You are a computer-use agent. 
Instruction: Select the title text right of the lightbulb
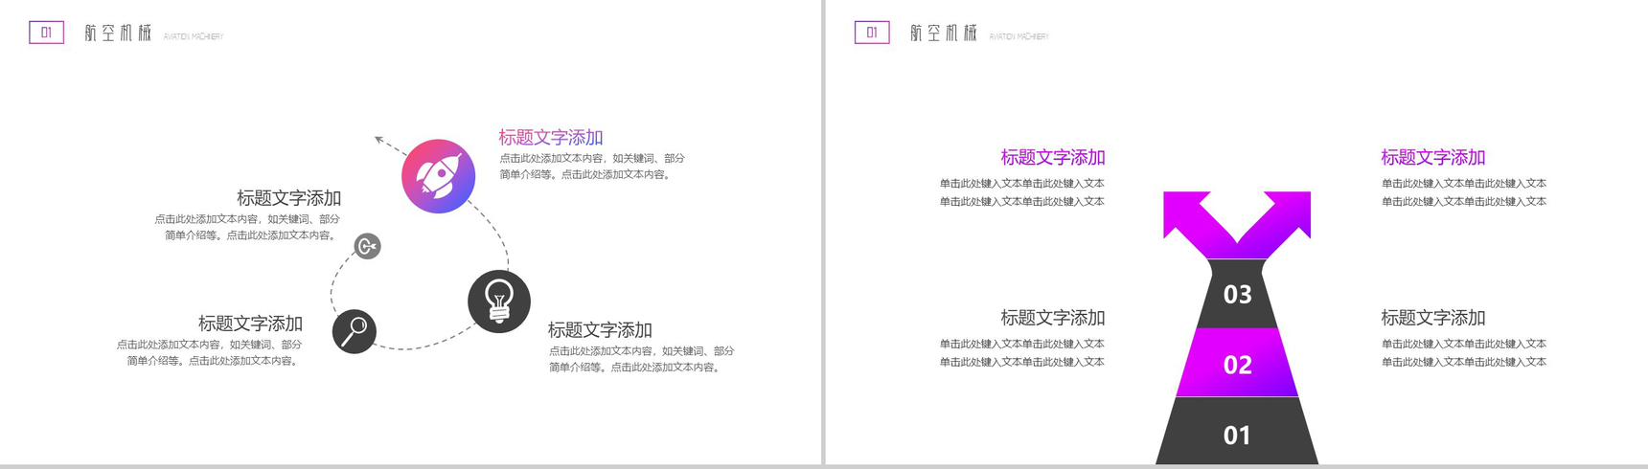pos(599,329)
